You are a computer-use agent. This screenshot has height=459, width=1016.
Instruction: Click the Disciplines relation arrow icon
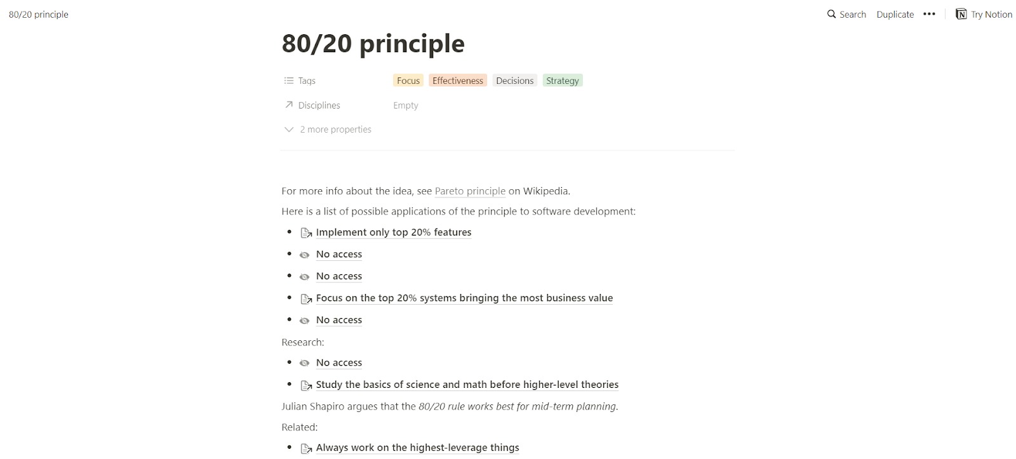[289, 105]
